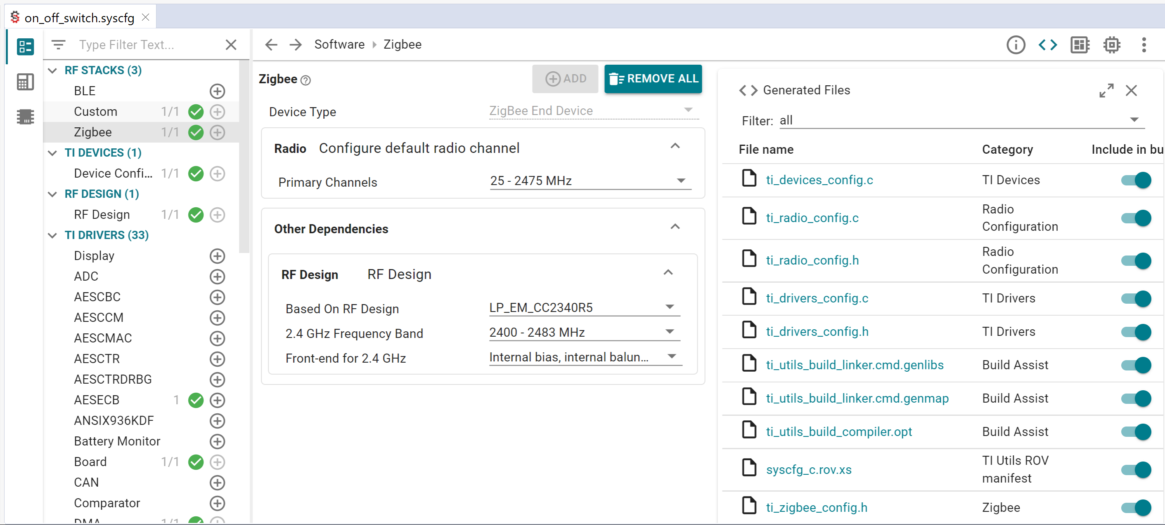The height and width of the screenshot is (525, 1165).
Task: Toggle include in build for ti_radio_config.h
Action: pos(1136,260)
